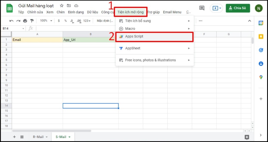Move document using folder icon

tap(69, 6)
